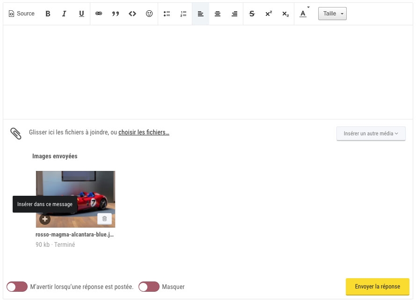Image resolution: width=416 pixels, height=303 pixels.
Task: Set text alignment to center
Action: [x=217, y=14]
